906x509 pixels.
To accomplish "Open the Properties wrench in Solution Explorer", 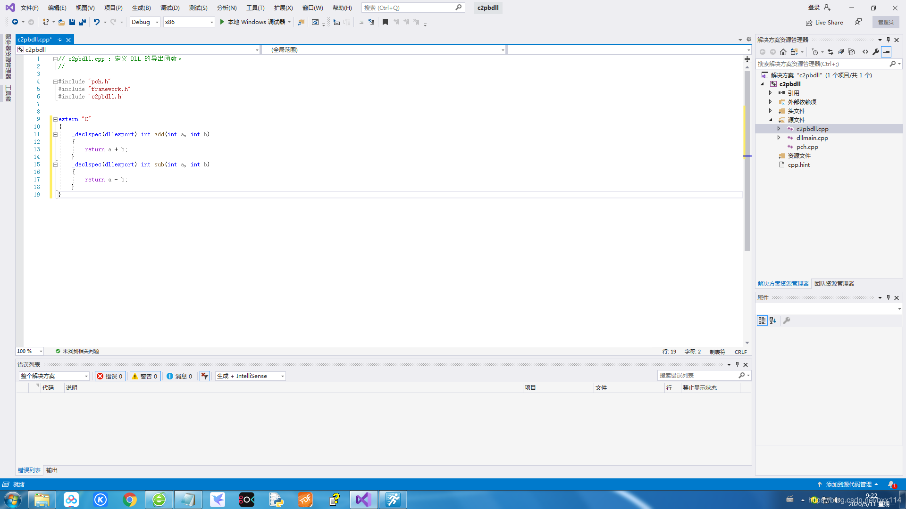I will point(876,52).
